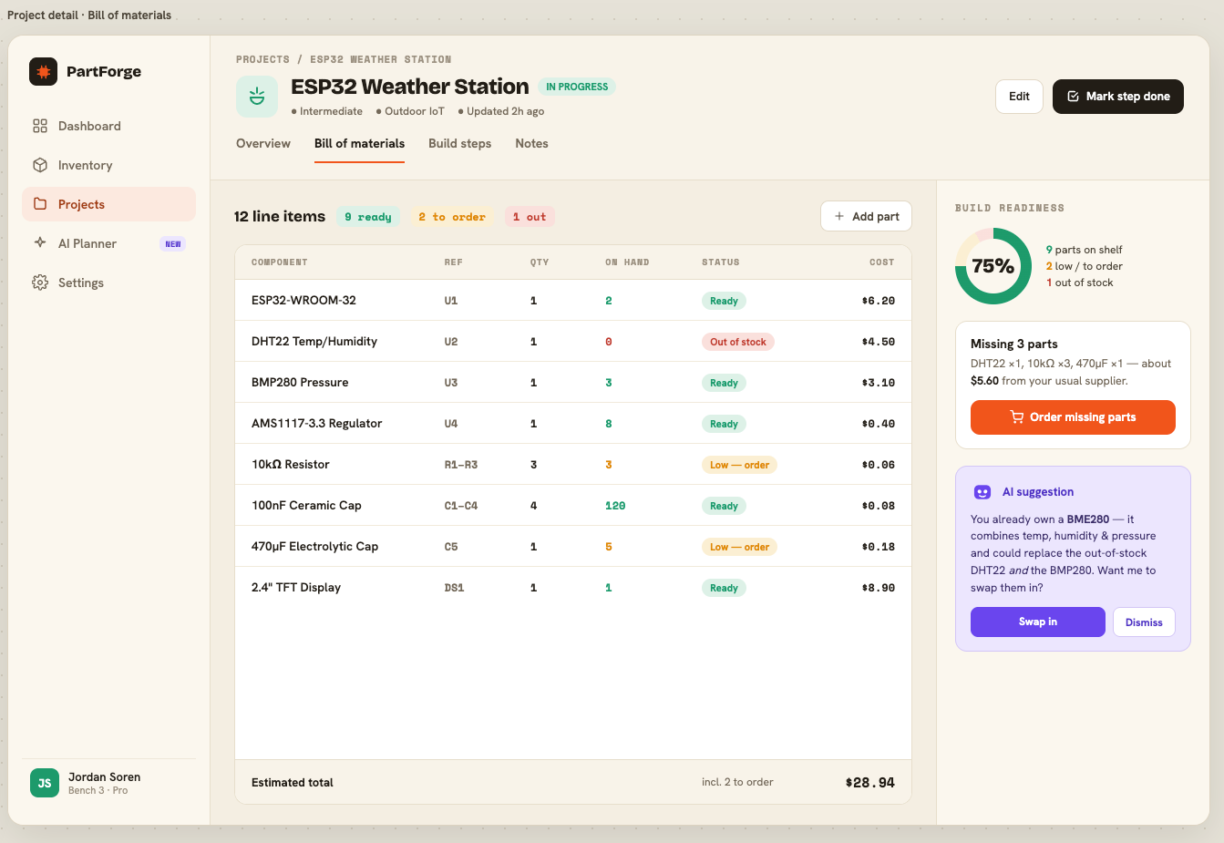This screenshot has height=843, width=1224.
Task: Click the AI Planner sparkle icon
Action: (x=40, y=242)
